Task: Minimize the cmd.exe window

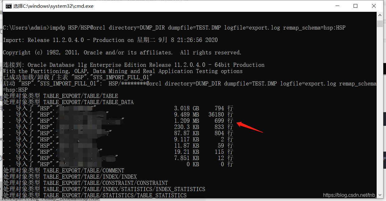Action: (337, 6)
